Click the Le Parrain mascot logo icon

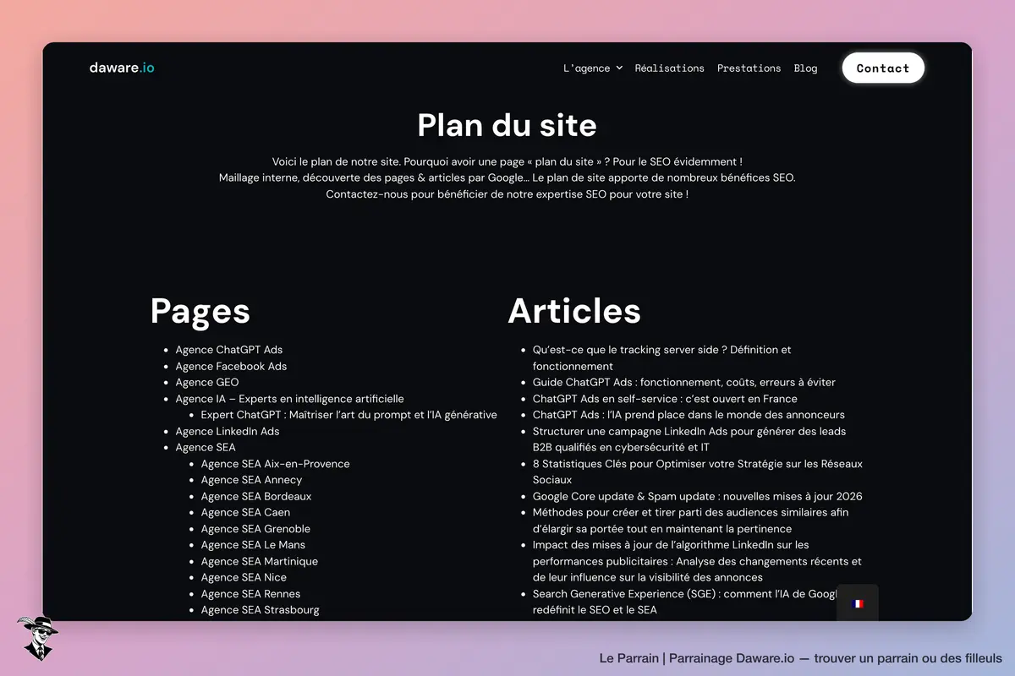(x=37, y=638)
